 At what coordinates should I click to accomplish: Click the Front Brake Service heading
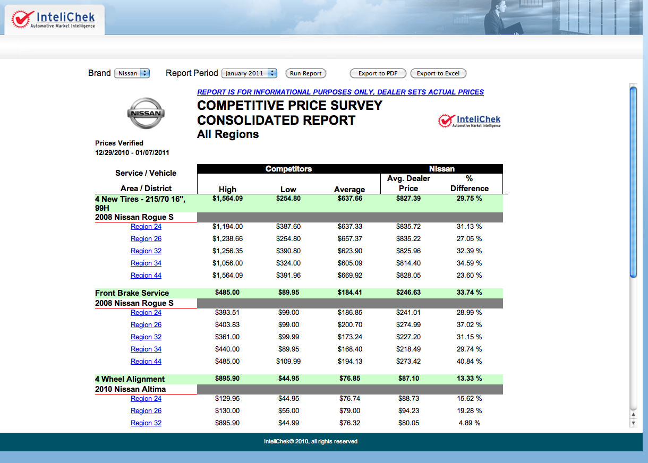(x=132, y=293)
